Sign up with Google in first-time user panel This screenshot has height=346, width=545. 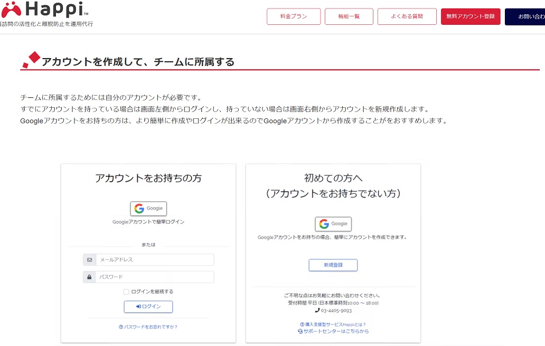[x=333, y=224]
